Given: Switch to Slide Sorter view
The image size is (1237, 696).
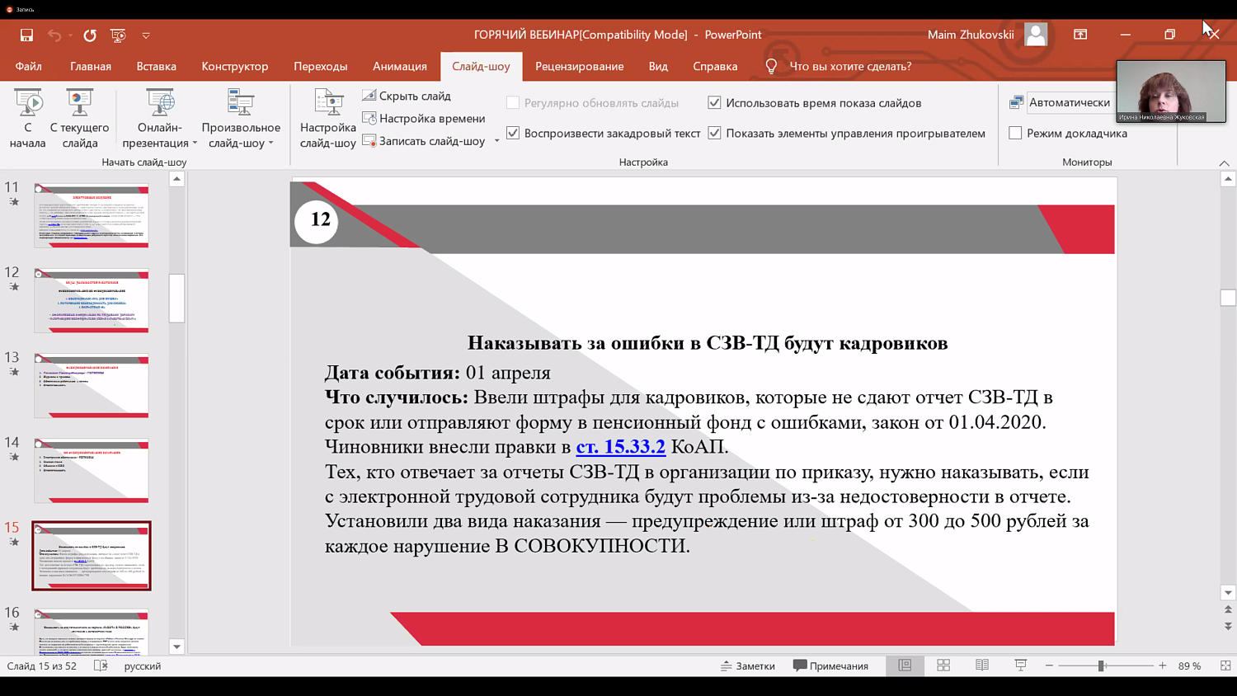Looking at the screenshot, I should pos(943,665).
